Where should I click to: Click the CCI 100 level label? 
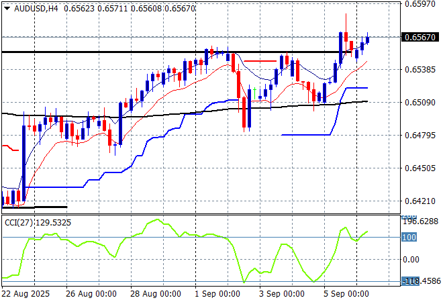tap(409, 238)
